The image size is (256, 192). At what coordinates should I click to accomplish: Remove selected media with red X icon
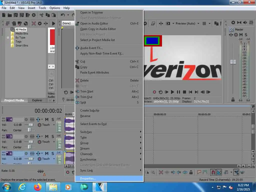click(x=34, y=23)
